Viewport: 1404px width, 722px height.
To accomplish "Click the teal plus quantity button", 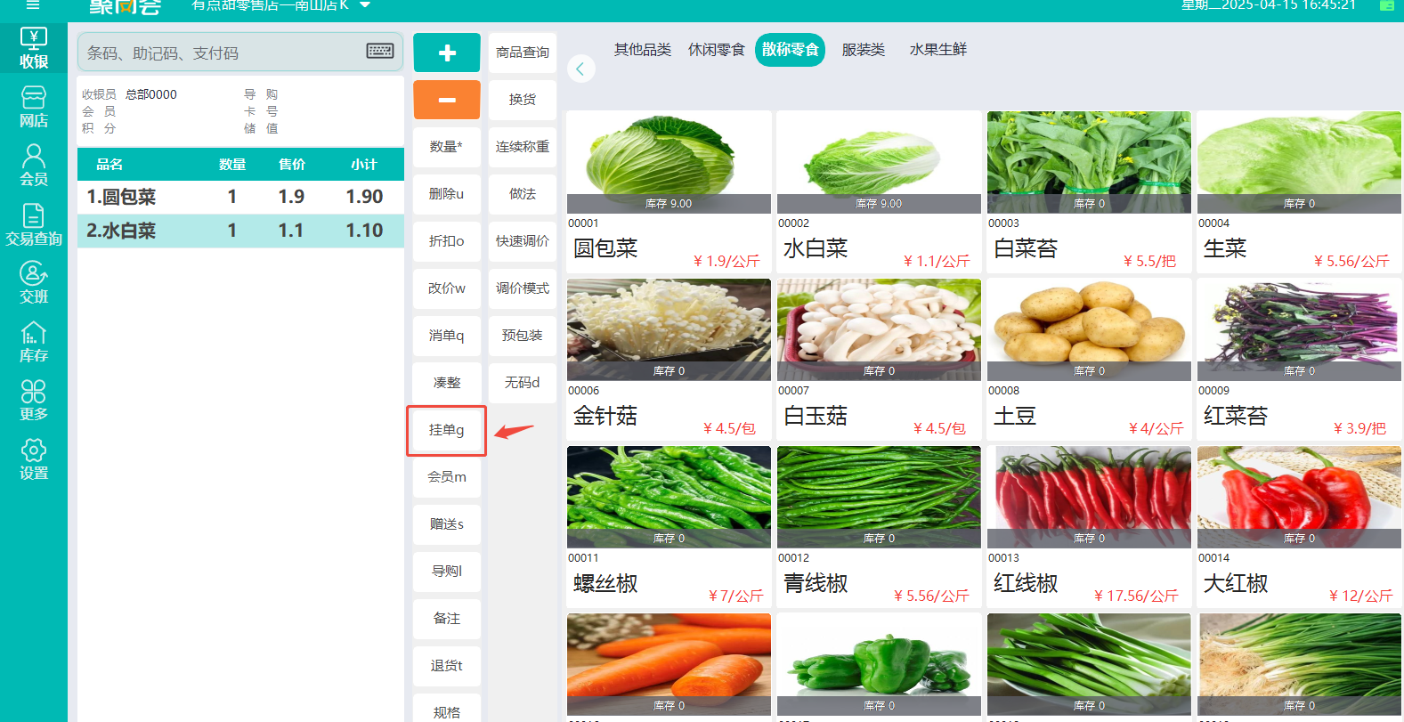I will [447, 53].
